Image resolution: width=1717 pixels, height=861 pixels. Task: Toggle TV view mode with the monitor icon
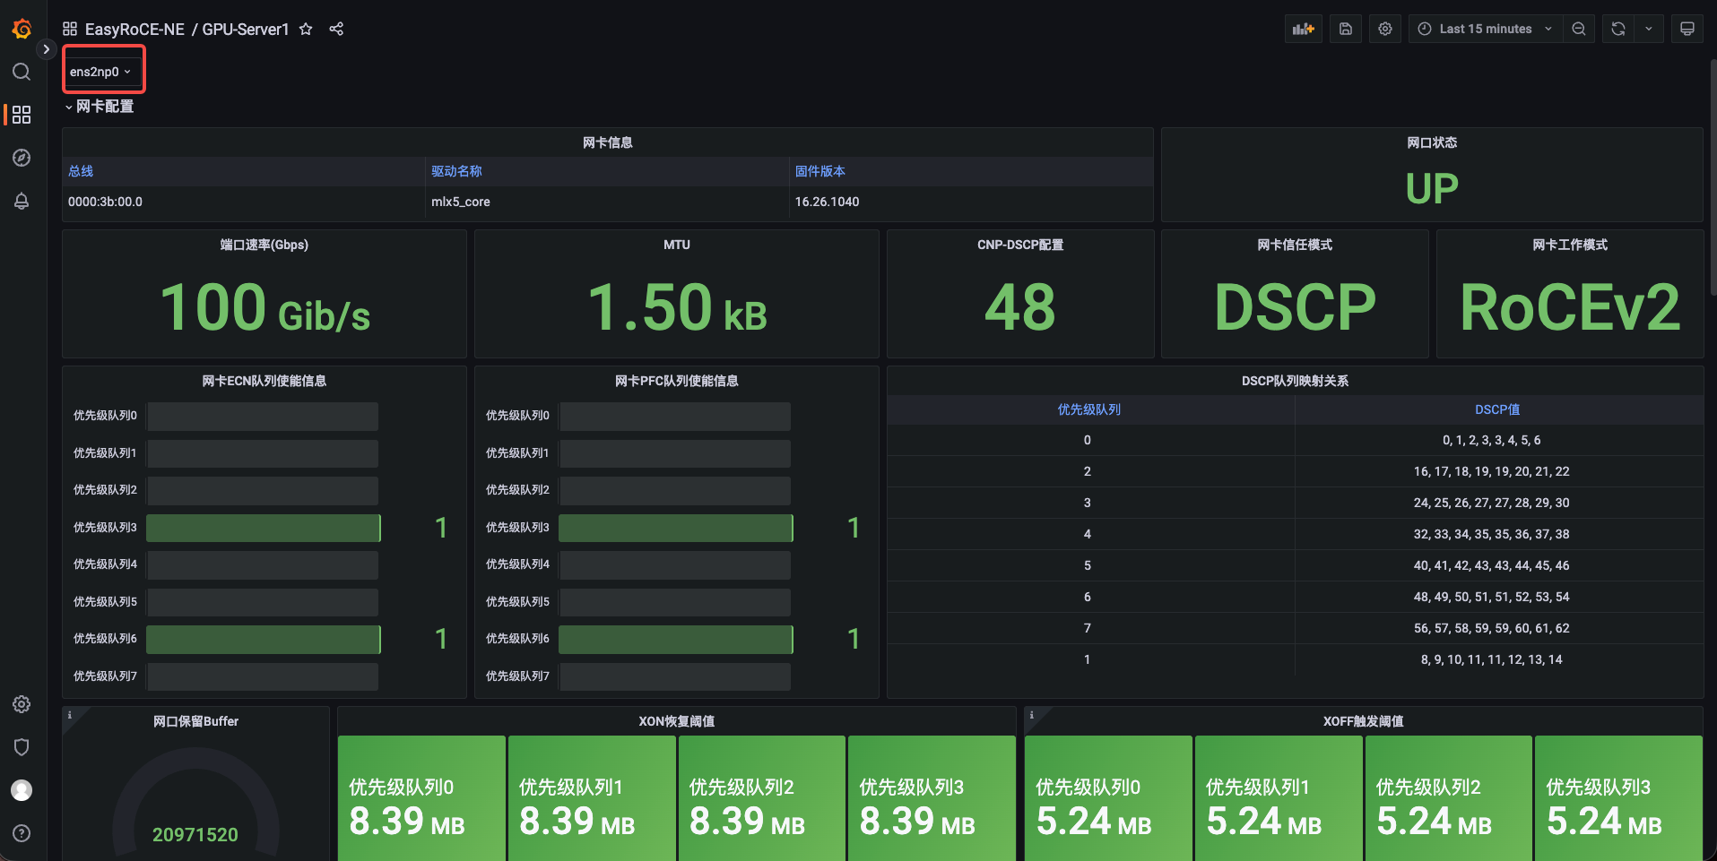click(1687, 29)
